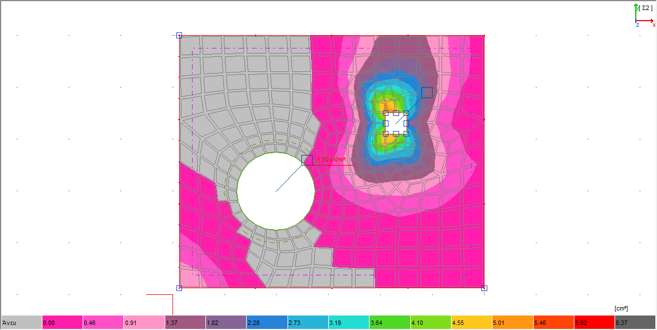Select the bottom-left slab corner node handle

point(179,288)
